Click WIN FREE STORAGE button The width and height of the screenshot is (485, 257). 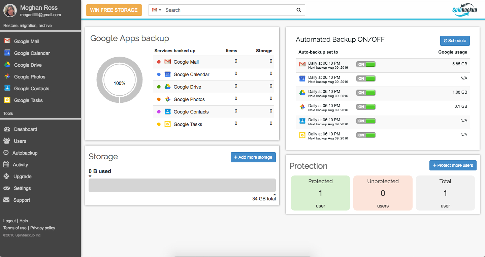coord(114,10)
